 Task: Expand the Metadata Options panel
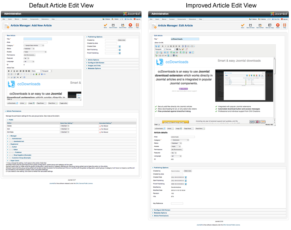pyautogui.click(x=94, y=68)
